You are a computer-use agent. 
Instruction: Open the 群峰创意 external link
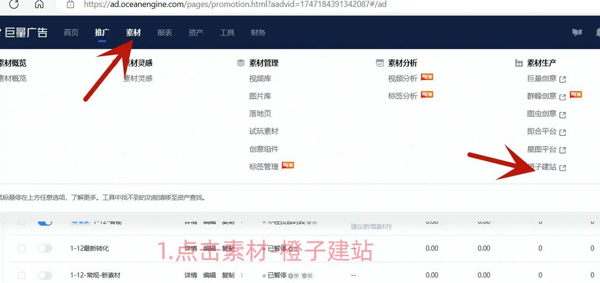click(x=546, y=96)
